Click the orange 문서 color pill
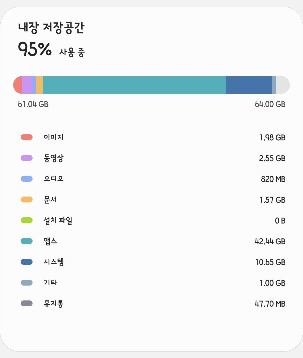This screenshot has width=303, height=358. (x=27, y=199)
